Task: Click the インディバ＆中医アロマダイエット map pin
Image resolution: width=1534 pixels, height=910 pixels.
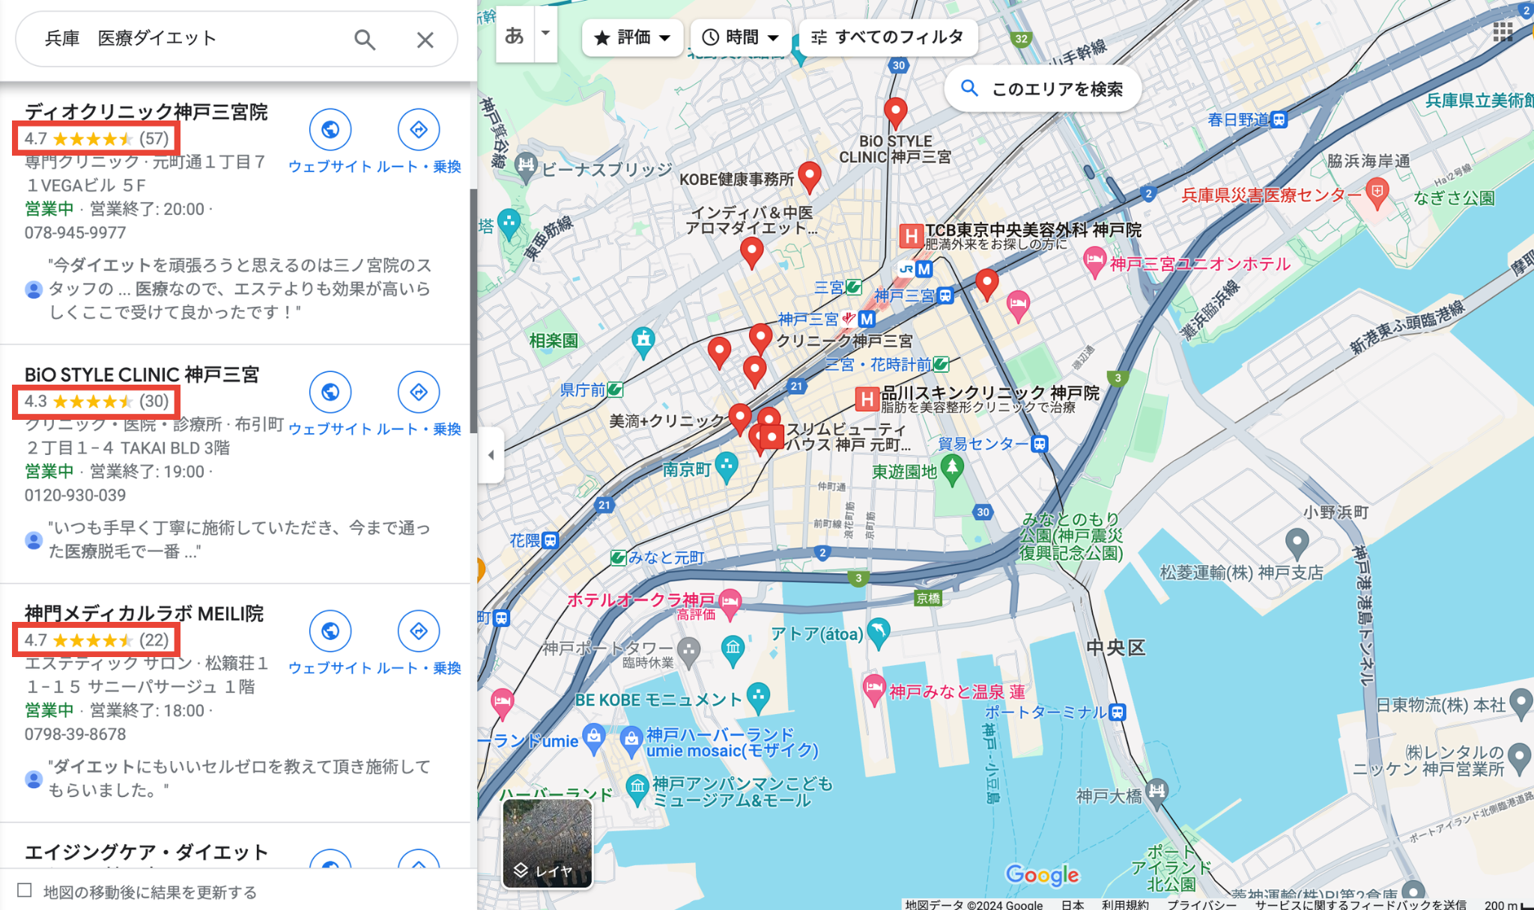Action: pyautogui.click(x=751, y=252)
